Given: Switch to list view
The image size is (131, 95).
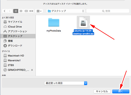Looking at the screenshot, I should [21, 11].
